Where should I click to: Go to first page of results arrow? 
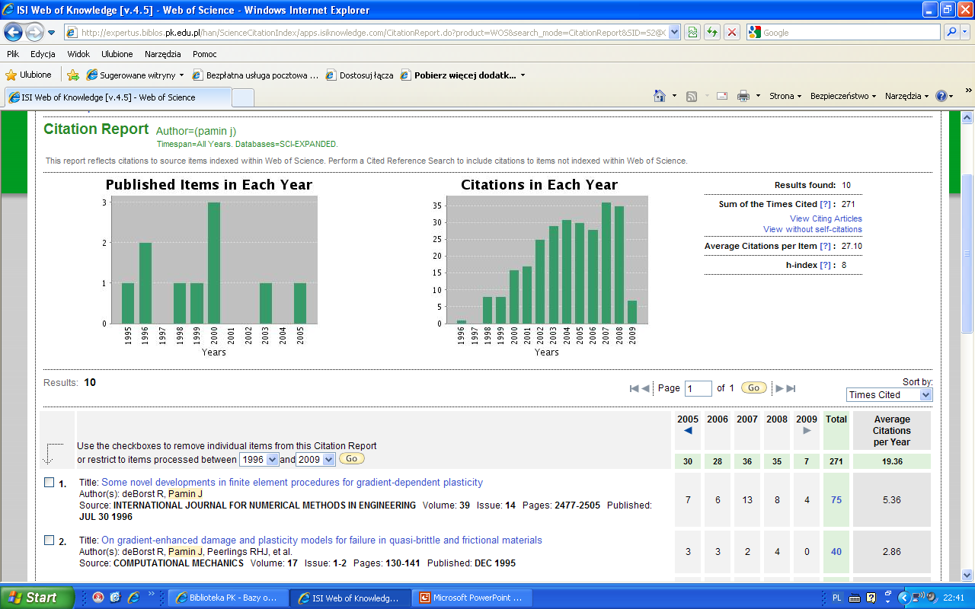click(x=634, y=388)
